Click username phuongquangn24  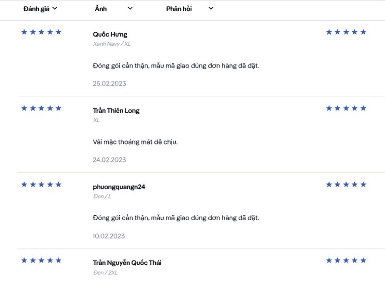click(119, 187)
